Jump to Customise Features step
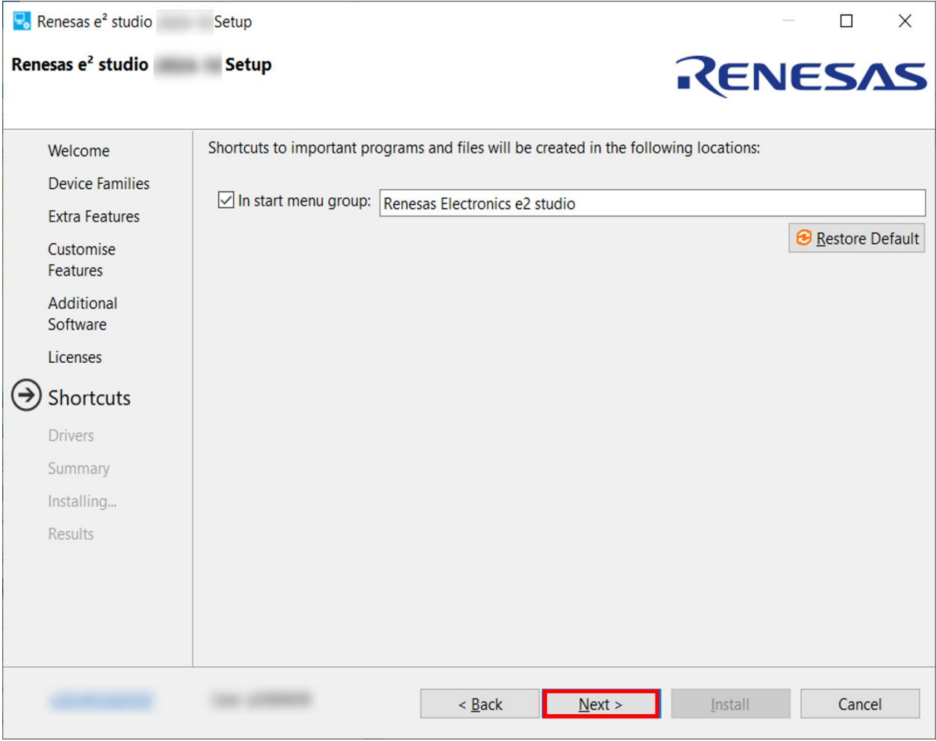This screenshot has height=741, width=936. (82, 260)
